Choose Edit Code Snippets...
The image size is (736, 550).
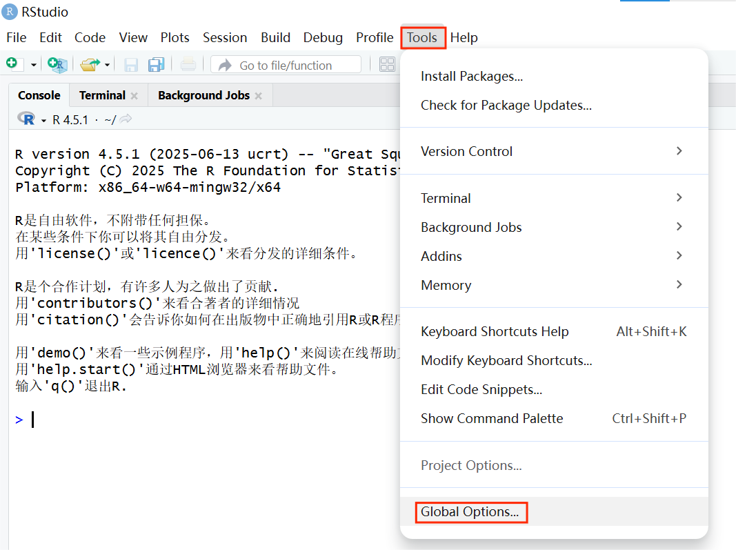[554, 390]
